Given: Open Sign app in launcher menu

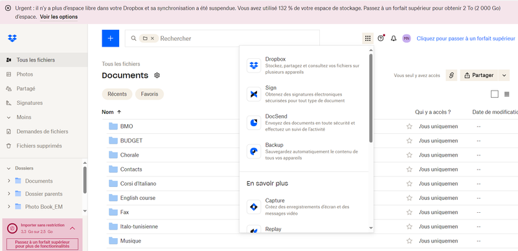Looking at the screenshot, I should (304, 94).
